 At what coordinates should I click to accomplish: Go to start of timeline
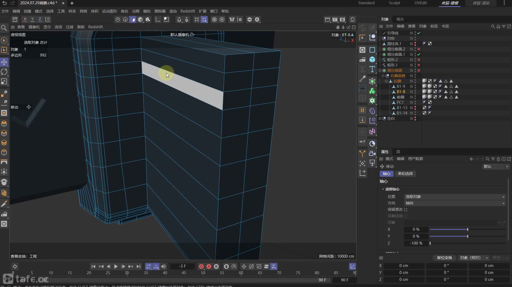[x=93, y=266]
